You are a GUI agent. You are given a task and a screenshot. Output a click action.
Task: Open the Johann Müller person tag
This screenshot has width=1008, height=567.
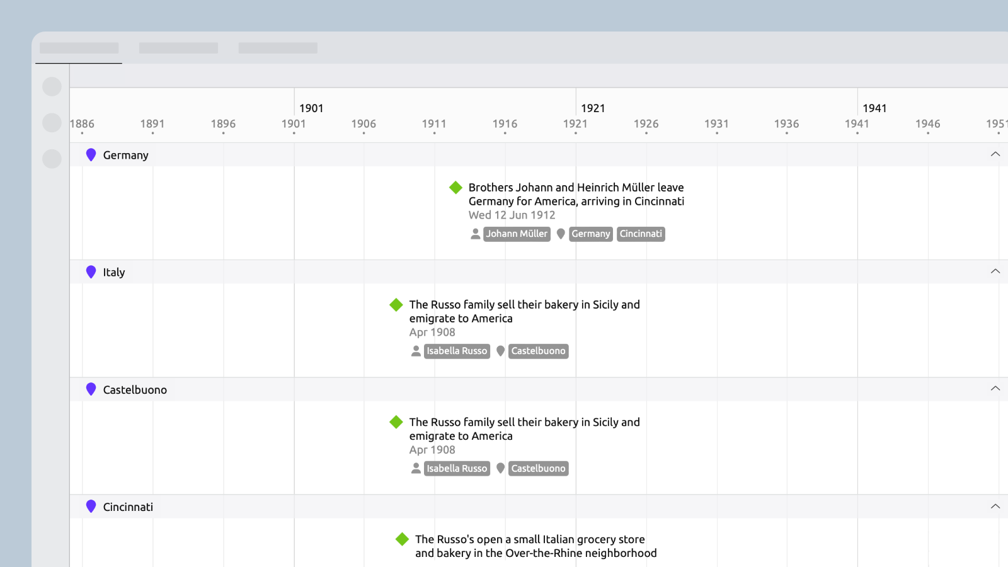coord(517,234)
